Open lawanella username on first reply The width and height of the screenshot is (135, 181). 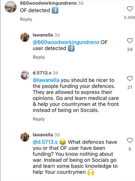point(43,35)
